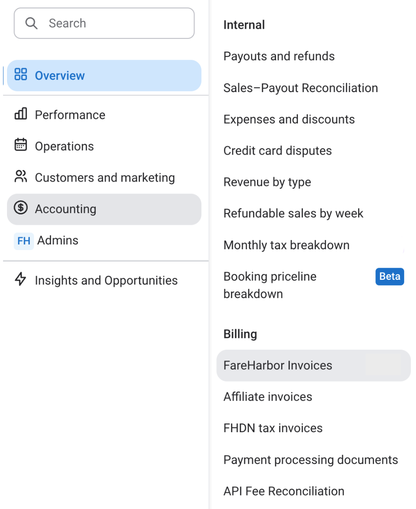Image resolution: width=416 pixels, height=509 pixels.
Task: Open FareHarbor Invoices
Action: click(x=314, y=365)
